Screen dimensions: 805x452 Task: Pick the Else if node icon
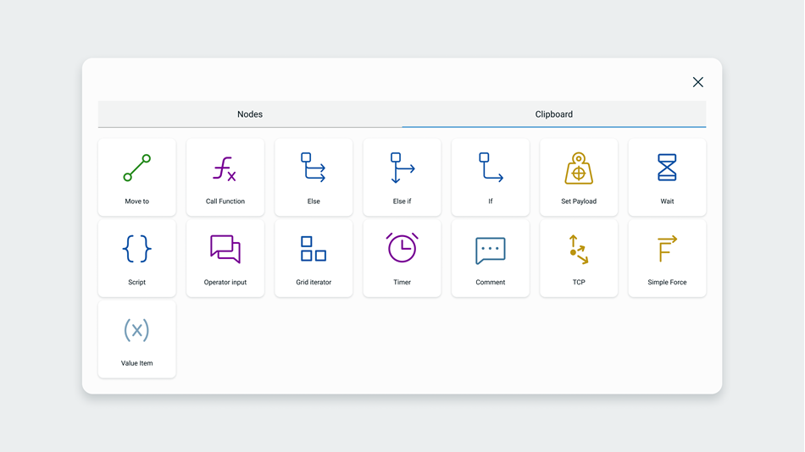(x=402, y=168)
